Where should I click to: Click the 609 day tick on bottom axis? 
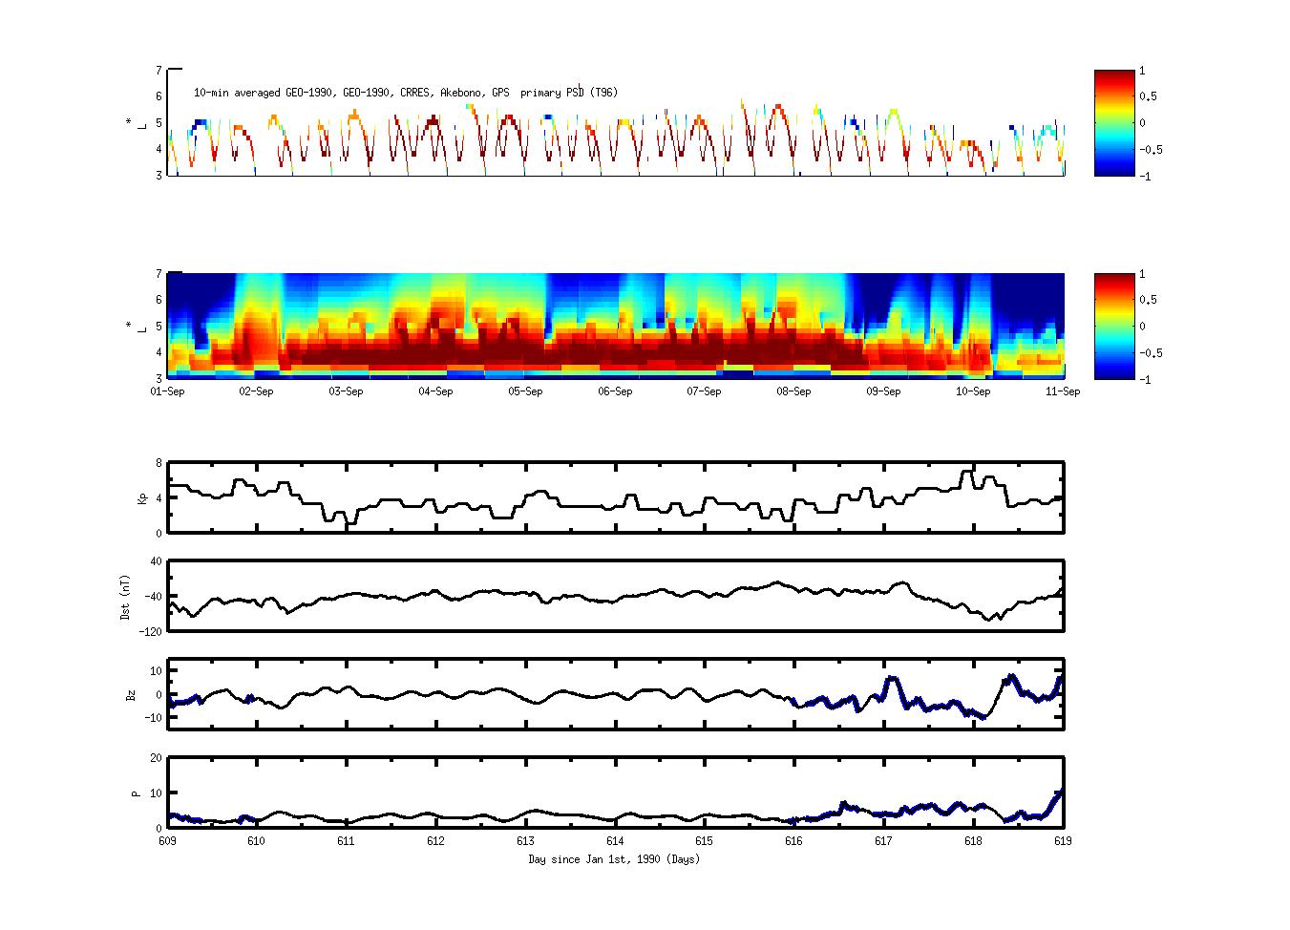point(168,841)
